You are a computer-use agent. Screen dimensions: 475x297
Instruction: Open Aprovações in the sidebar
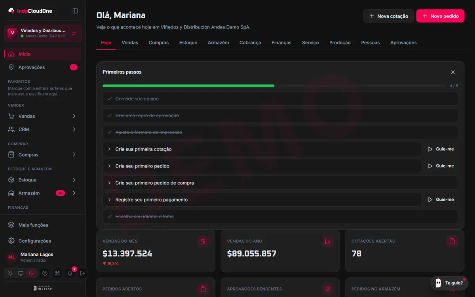tap(43, 67)
